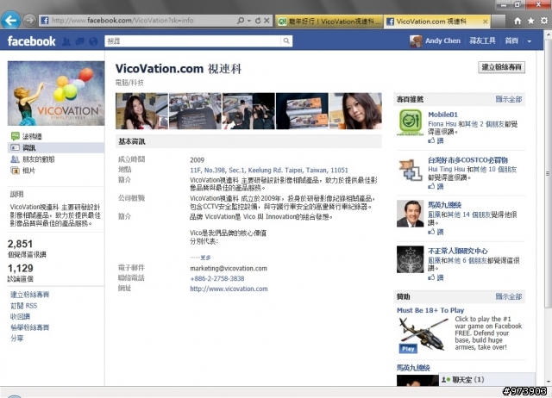Click the 2,851 likes count

pyautogui.click(x=20, y=244)
